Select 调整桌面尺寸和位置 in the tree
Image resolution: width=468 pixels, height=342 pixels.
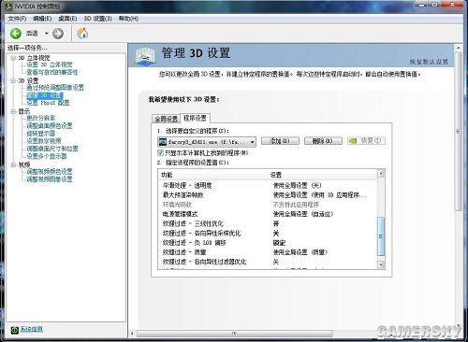[x=52, y=149]
